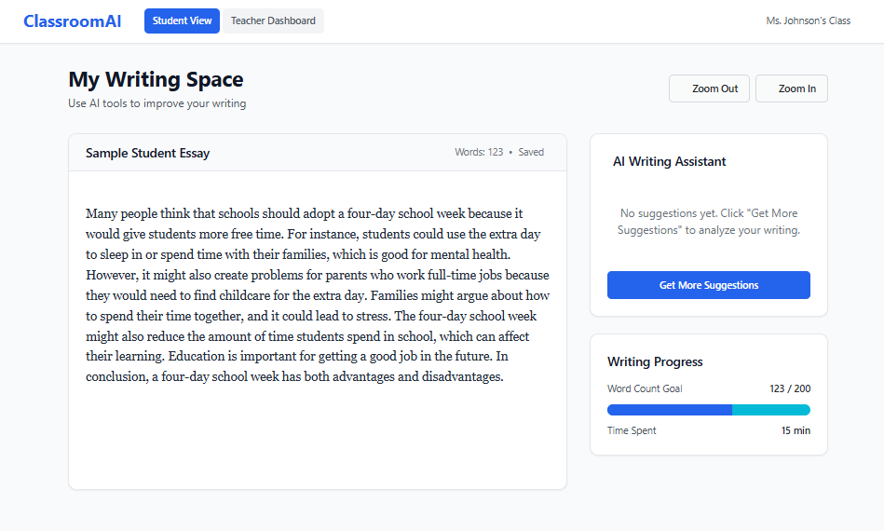Click the Sample Student Essay title
This screenshot has width=884, height=531.
(148, 153)
